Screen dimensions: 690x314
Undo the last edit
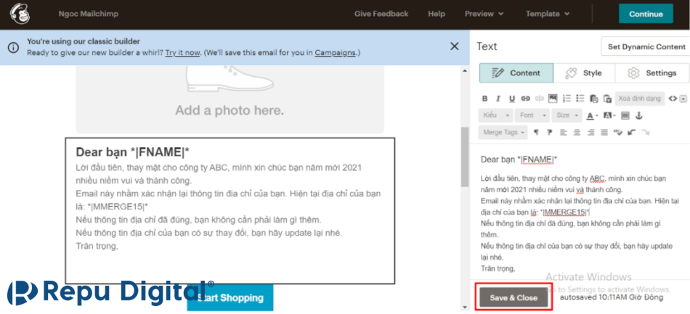click(631, 133)
